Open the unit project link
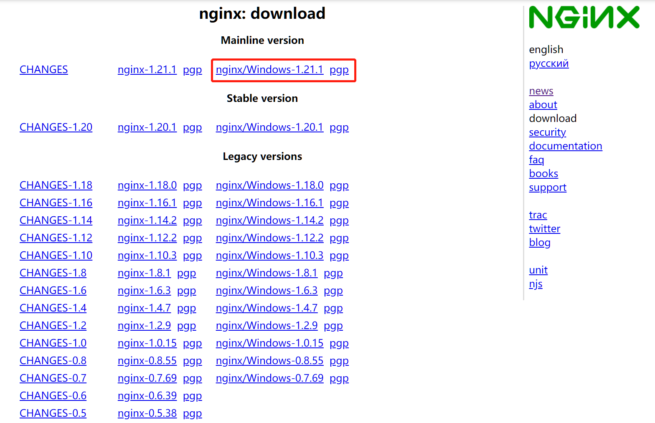This screenshot has width=655, height=423. pyautogui.click(x=538, y=270)
